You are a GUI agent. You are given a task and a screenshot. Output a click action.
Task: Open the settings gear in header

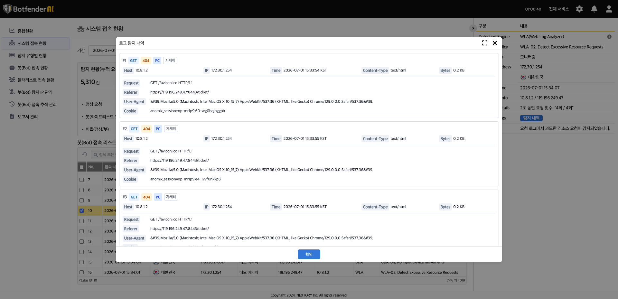(579, 9)
